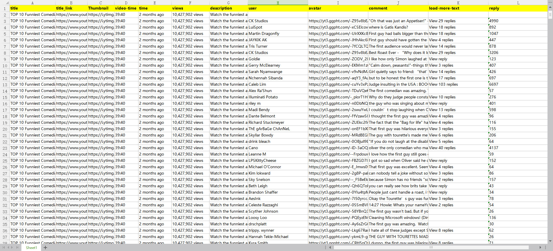Go to next sheet using arrow
Viewport: 553px width, 251px height.
coord(12,248)
